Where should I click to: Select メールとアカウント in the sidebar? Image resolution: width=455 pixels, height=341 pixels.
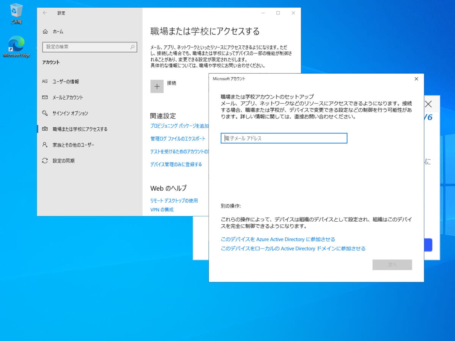coord(67,97)
